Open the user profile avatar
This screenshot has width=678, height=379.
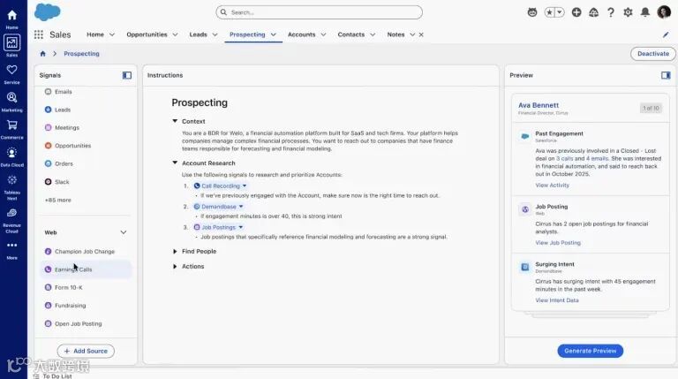tap(664, 12)
